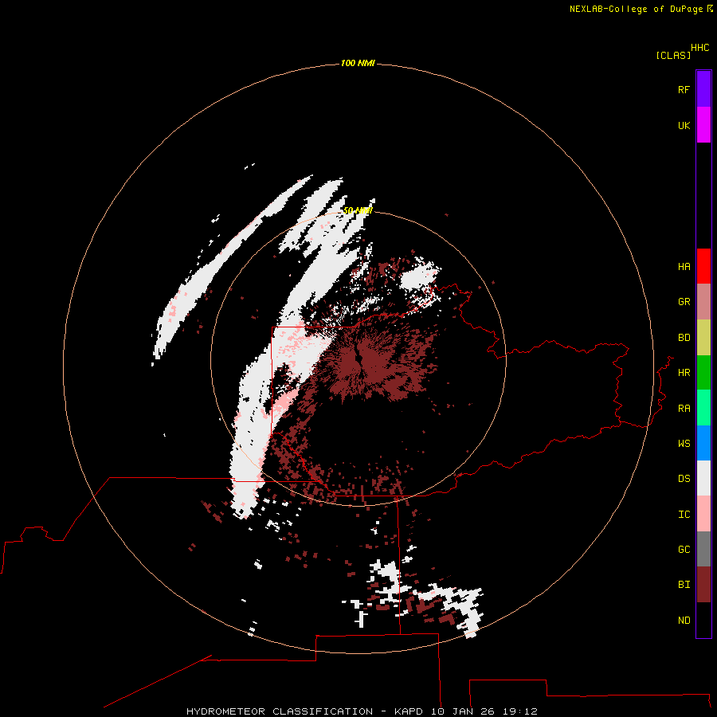This screenshot has height=717, width=717.
Task: Click the KAPD radar site identifier
Action: pyautogui.click(x=409, y=711)
